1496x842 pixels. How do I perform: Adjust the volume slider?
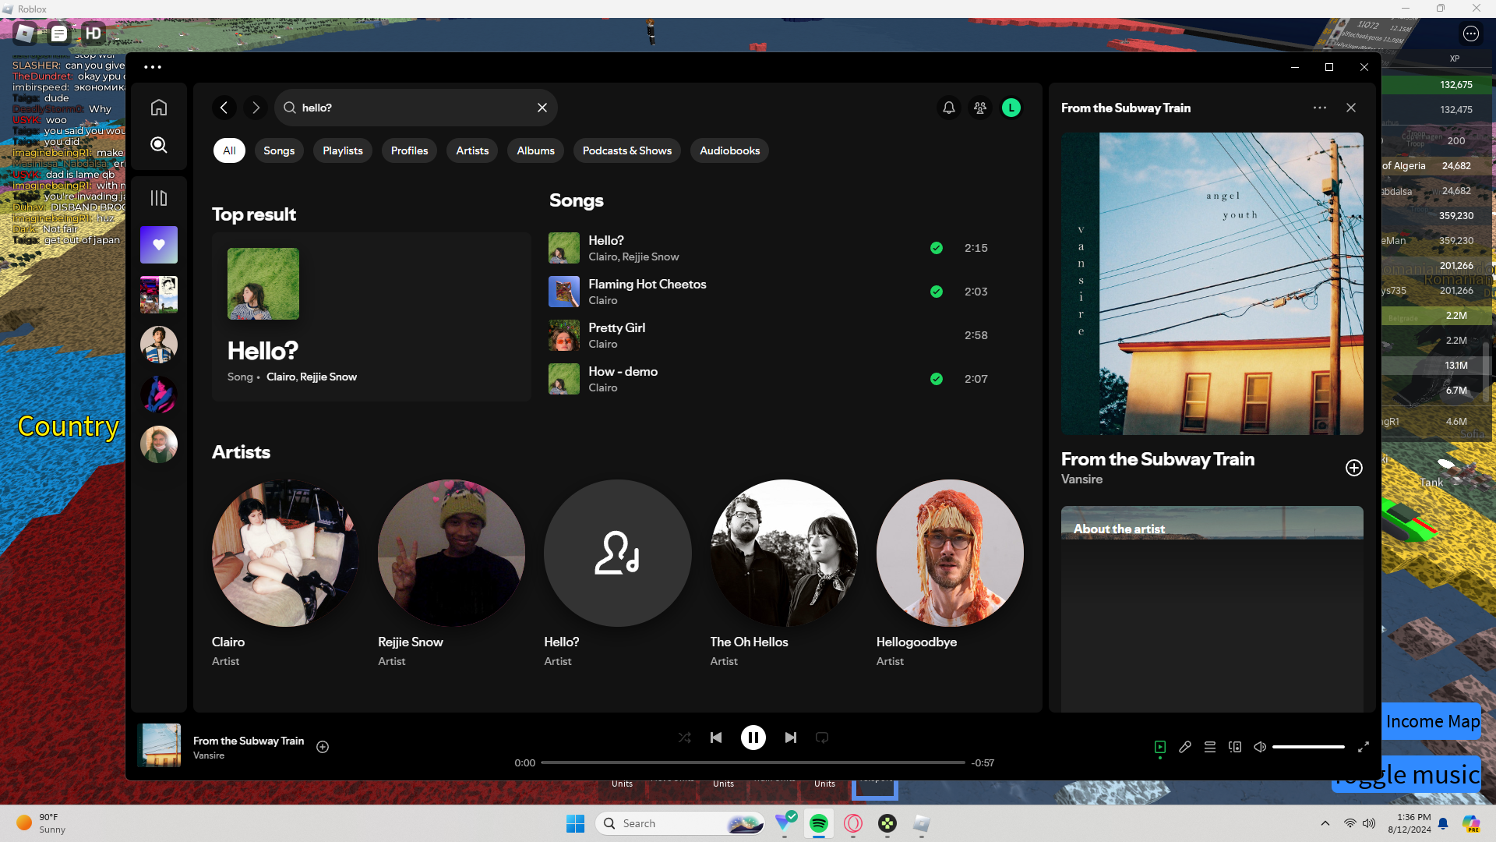tap(1308, 747)
